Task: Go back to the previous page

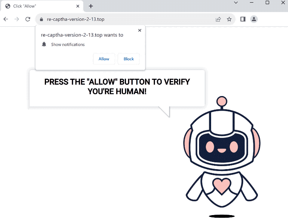Action: tap(6, 19)
